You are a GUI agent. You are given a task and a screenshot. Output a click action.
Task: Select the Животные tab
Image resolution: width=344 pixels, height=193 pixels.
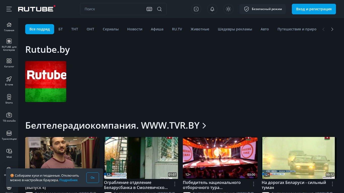200,29
